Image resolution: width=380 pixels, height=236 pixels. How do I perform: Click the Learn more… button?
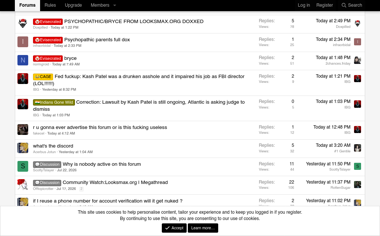click(203, 228)
